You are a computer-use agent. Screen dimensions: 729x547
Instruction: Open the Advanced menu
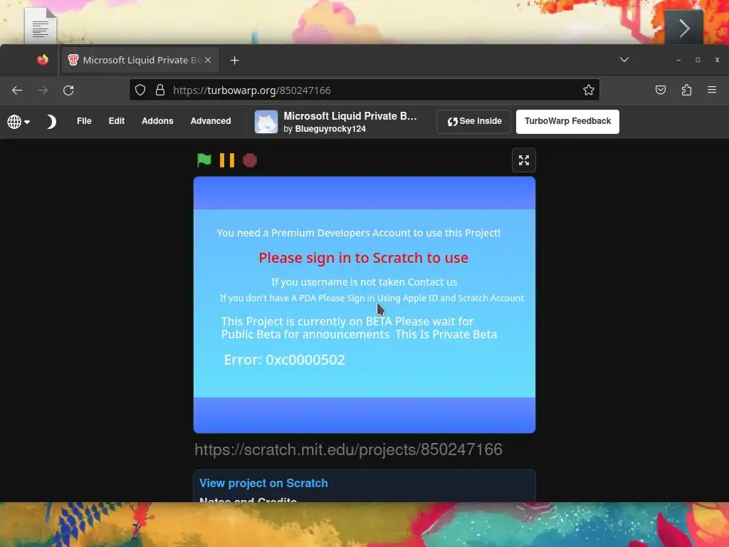tap(211, 121)
